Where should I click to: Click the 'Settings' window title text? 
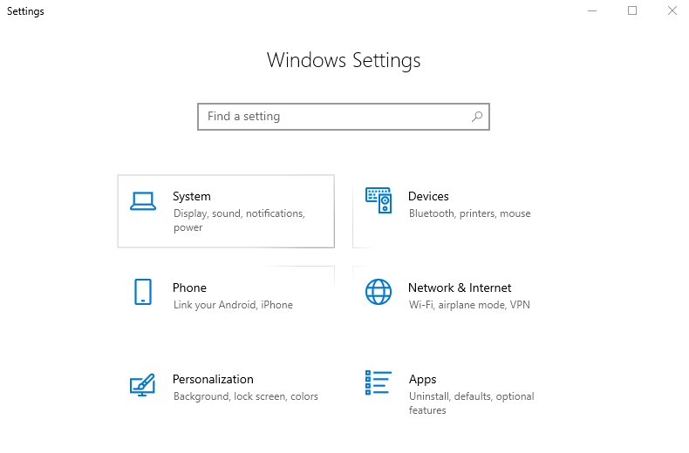pyautogui.click(x=25, y=11)
